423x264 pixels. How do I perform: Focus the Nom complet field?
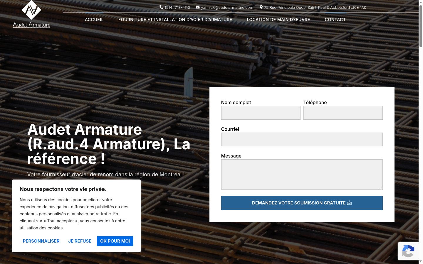click(x=261, y=113)
